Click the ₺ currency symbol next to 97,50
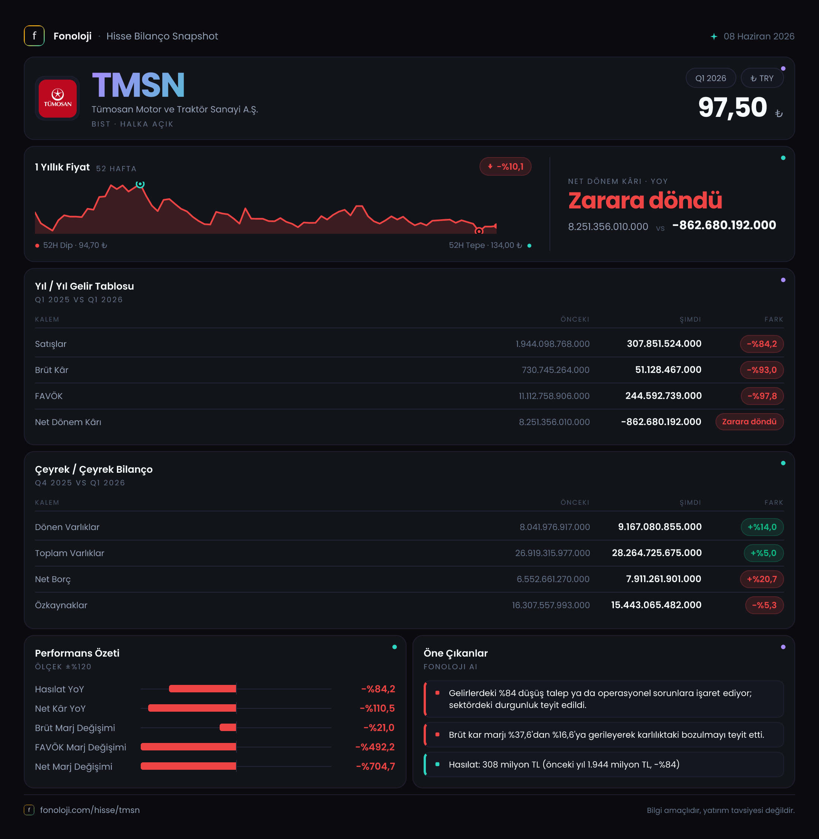 coord(779,114)
